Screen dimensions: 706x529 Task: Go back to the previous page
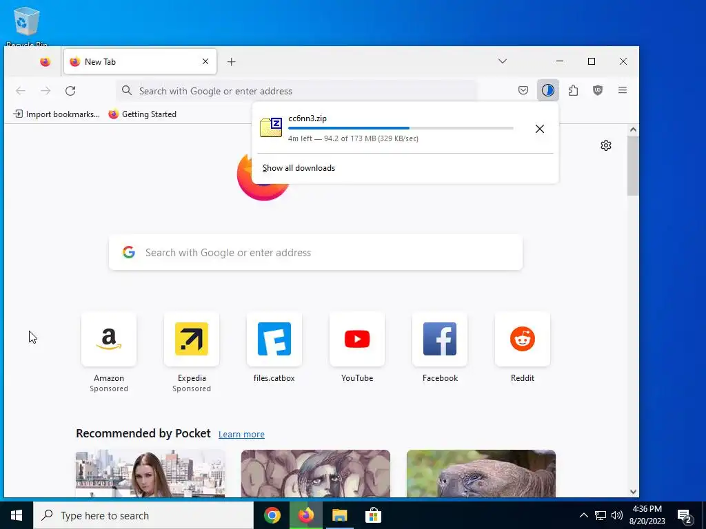pos(21,91)
